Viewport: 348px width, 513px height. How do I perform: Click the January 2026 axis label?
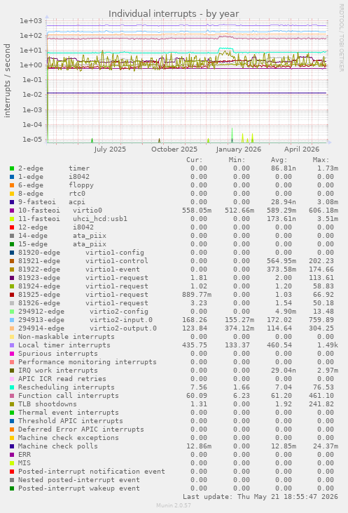(x=238, y=149)
